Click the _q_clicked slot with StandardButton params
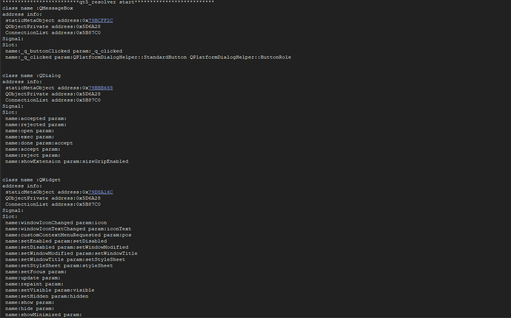The width and height of the screenshot is (511, 318). click(148, 57)
